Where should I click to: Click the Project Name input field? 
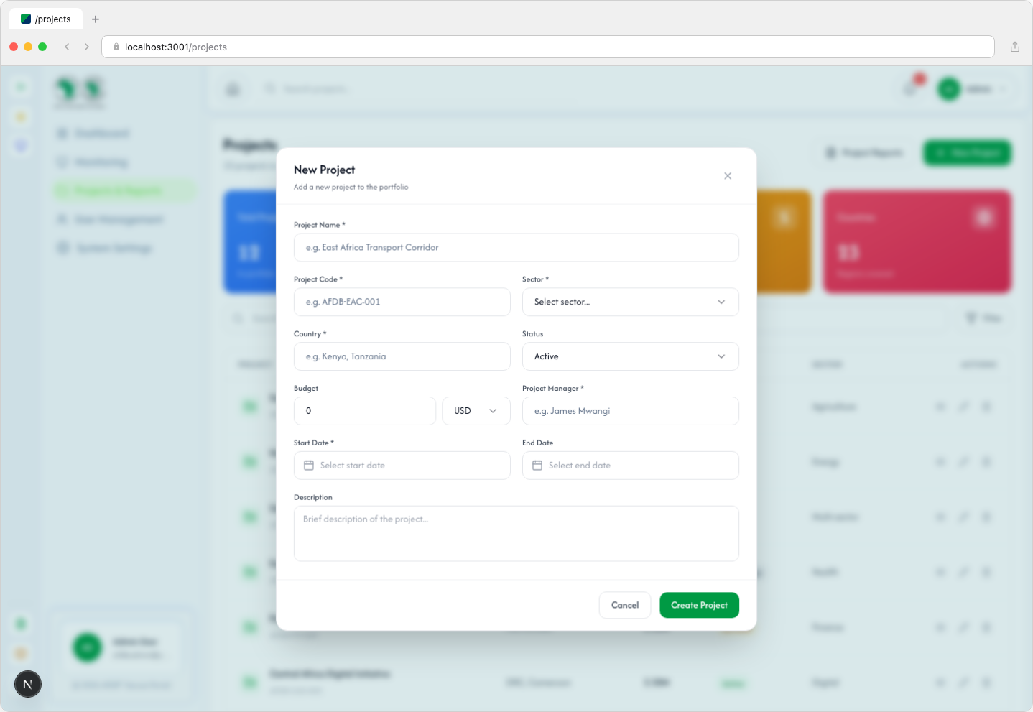(x=516, y=247)
